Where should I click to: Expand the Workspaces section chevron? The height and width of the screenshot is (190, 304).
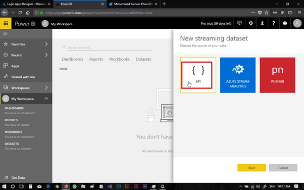pos(46,88)
